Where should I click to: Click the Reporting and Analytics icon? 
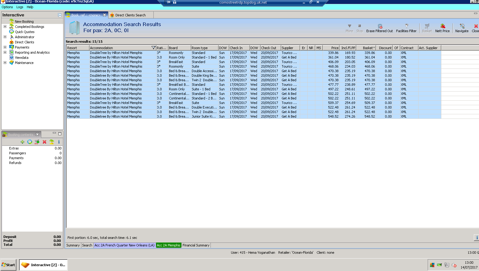point(12,52)
